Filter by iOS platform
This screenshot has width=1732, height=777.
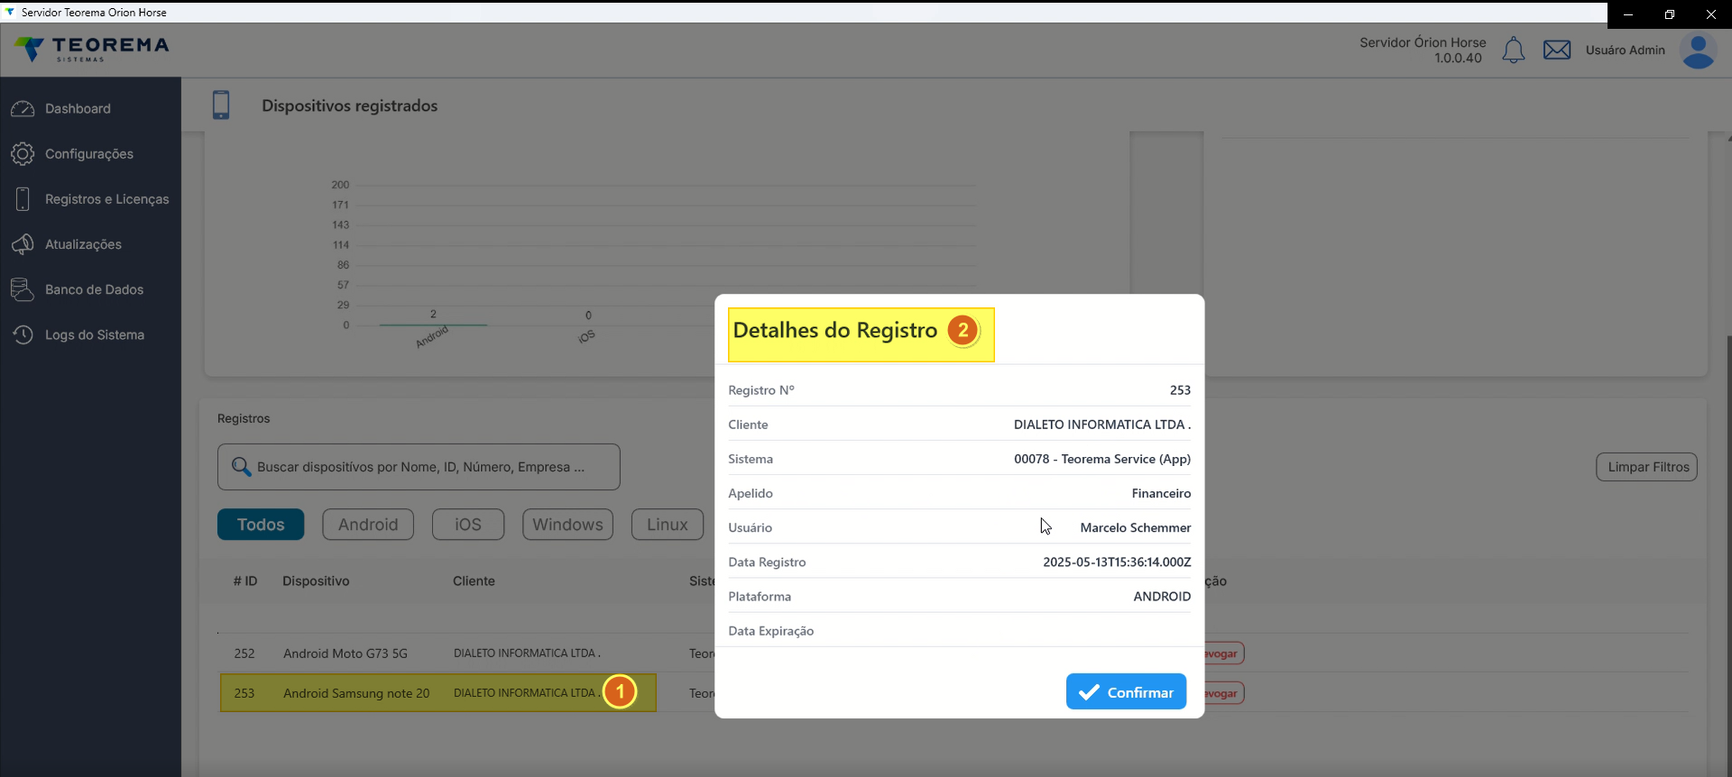click(x=468, y=525)
